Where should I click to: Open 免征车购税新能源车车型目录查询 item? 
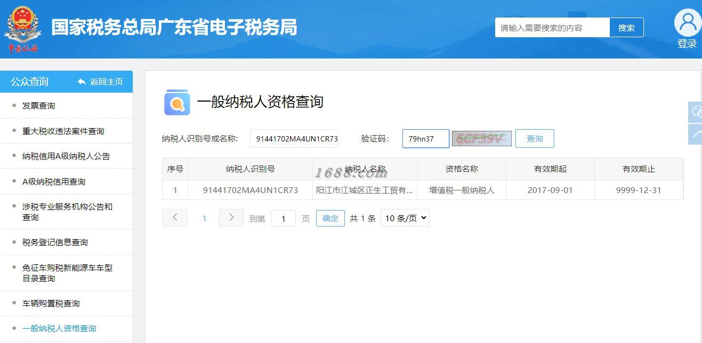click(x=67, y=273)
